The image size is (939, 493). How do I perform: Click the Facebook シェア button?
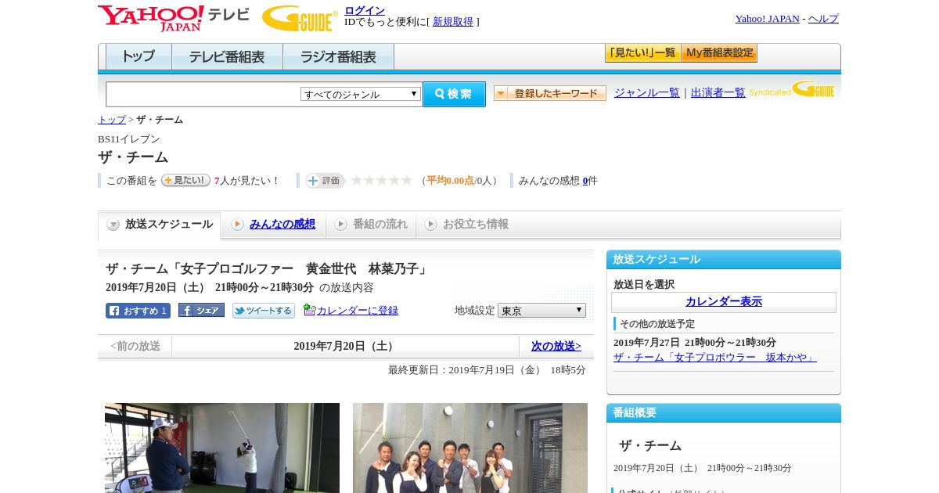(x=201, y=310)
